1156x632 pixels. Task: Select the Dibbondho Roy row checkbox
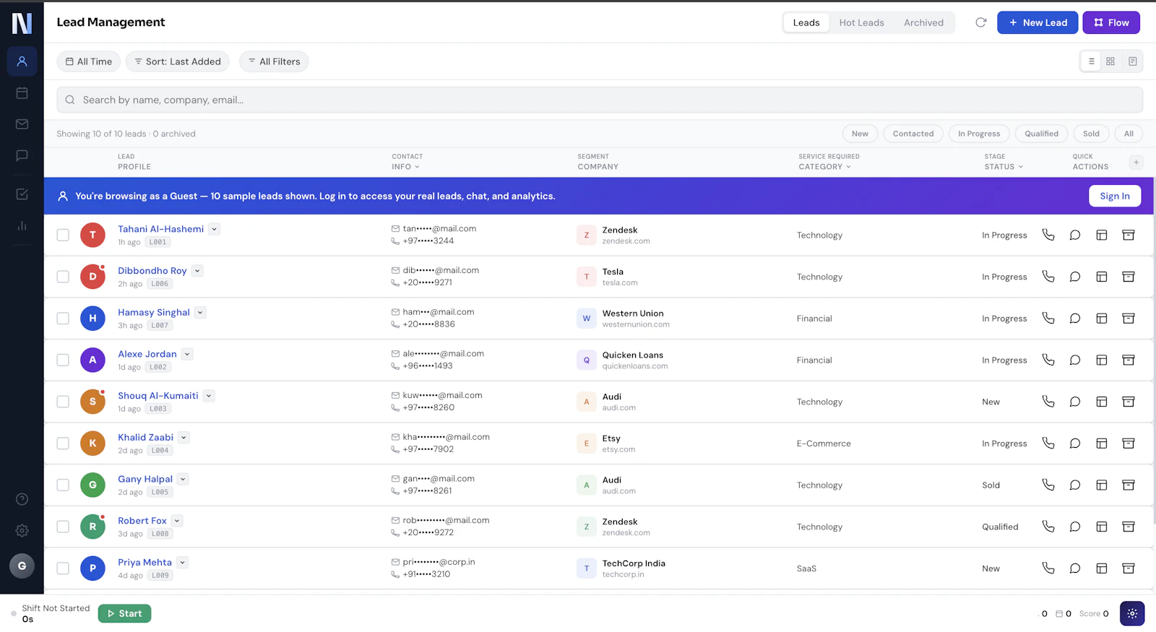63,277
